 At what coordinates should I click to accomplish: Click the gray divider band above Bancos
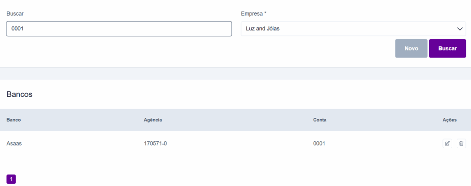click(x=235, y=74)
